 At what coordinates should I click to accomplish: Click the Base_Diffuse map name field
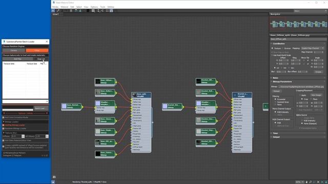tap(298, 39)
